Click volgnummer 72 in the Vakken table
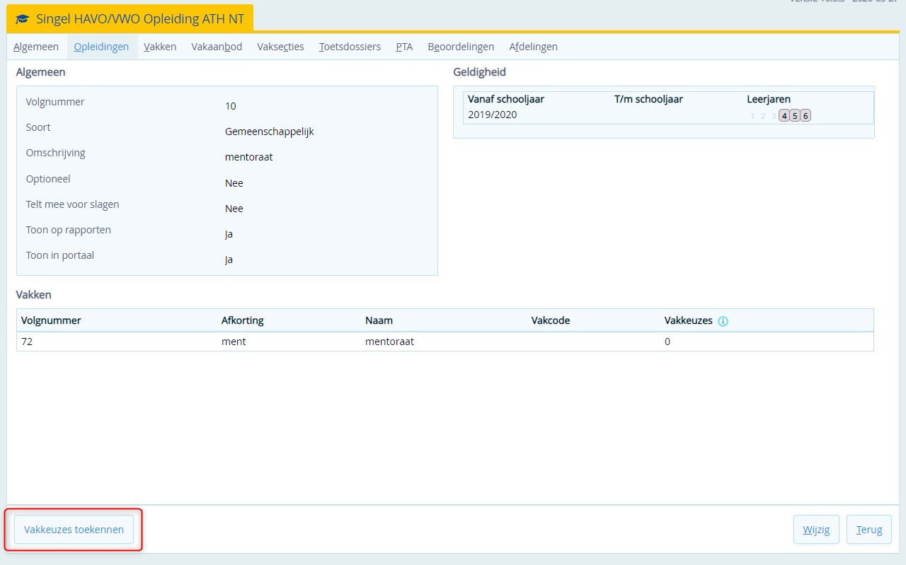 27,342
